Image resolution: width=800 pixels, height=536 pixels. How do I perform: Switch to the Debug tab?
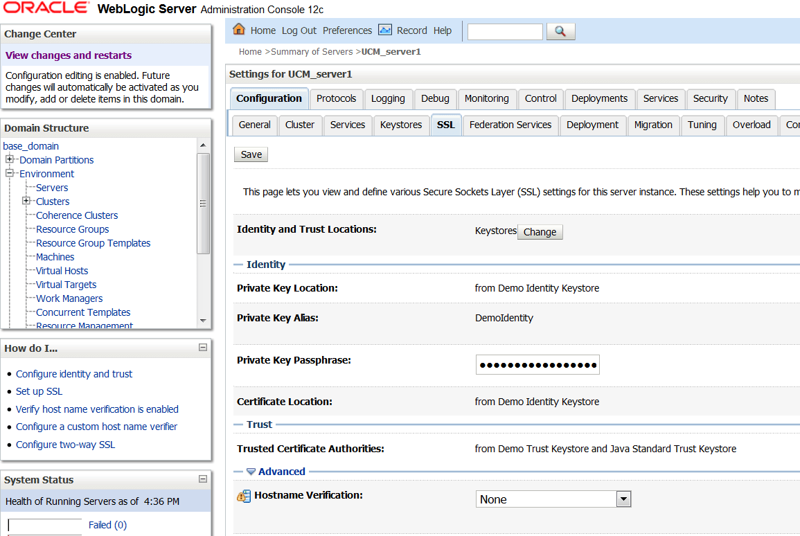435,98
